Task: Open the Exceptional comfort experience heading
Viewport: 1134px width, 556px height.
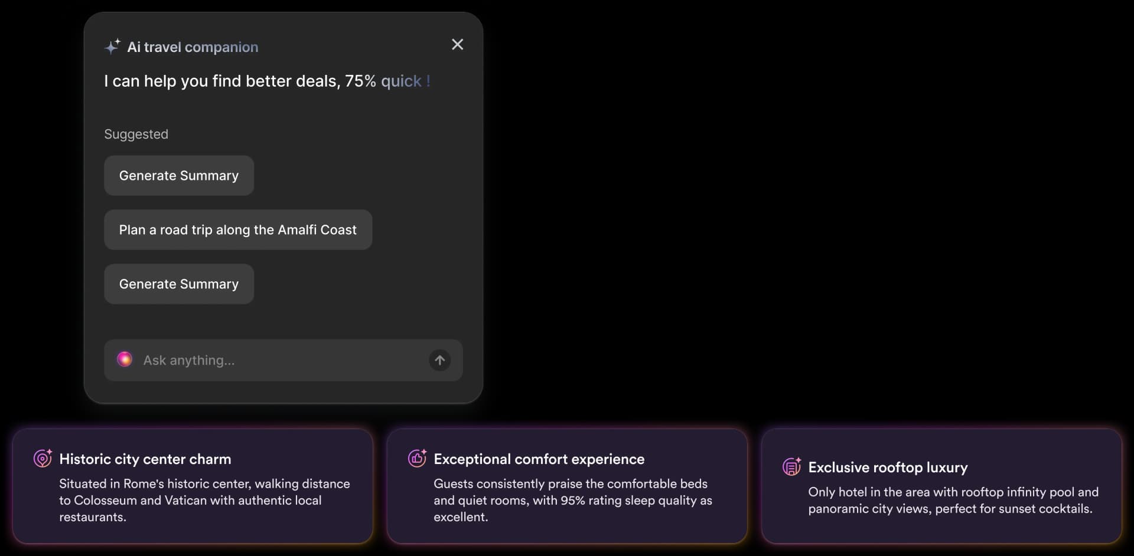Action: [539, 459]
